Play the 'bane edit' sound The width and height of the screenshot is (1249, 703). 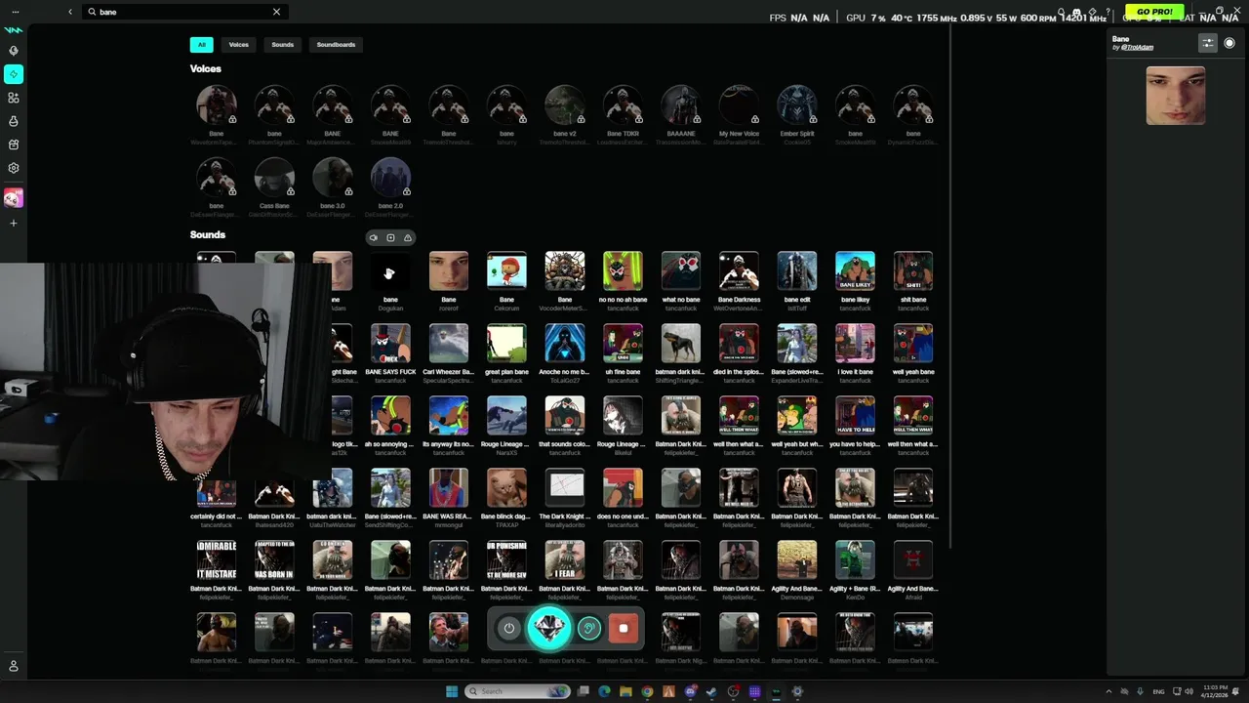pos(797,271)
